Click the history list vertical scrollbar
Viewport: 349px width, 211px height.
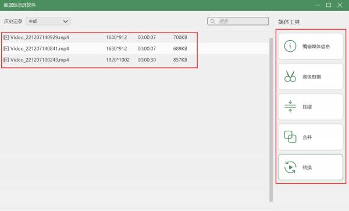(x=271, y=120)
